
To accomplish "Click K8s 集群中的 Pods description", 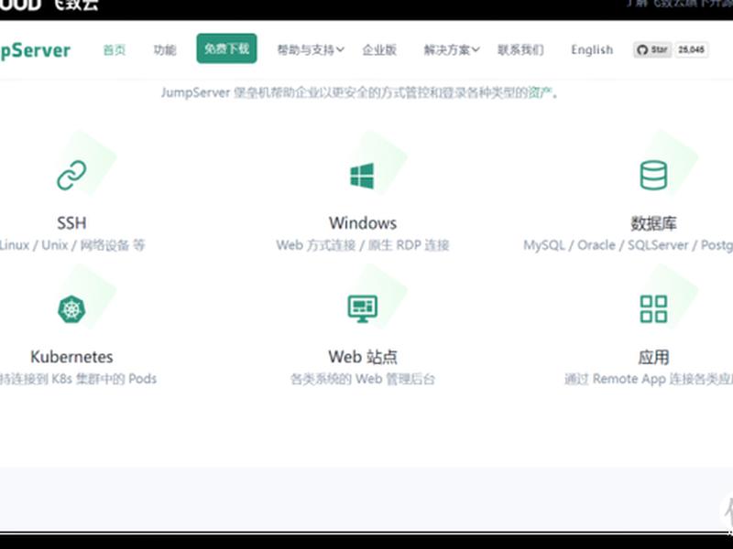I will pyautogui.click(x=78, y=379).
